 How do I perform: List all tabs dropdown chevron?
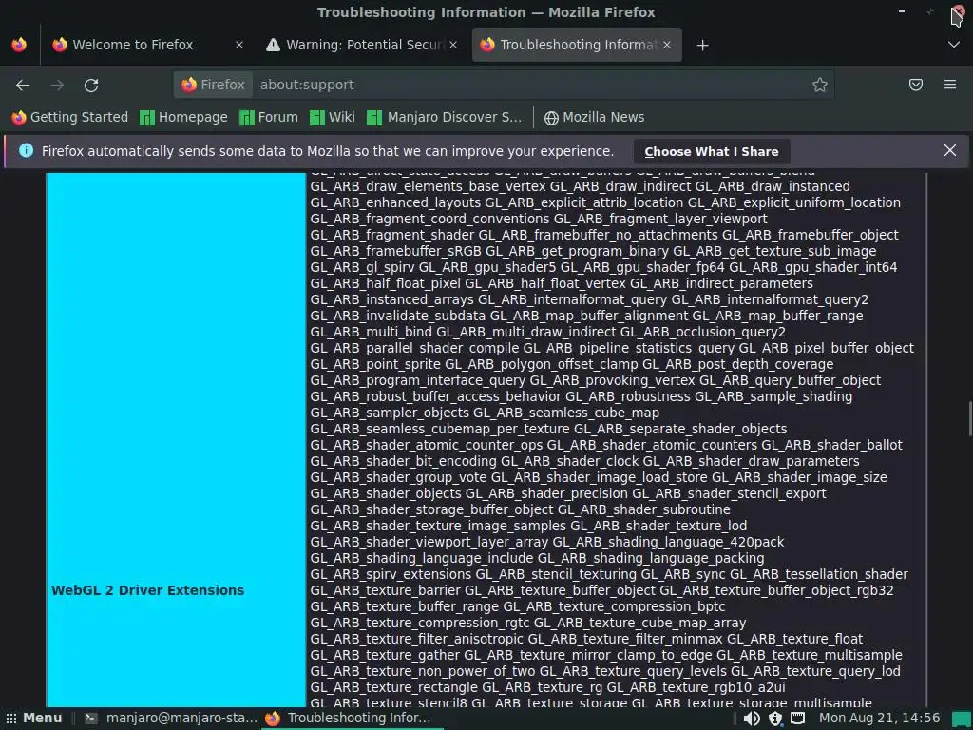(x=954, y=45)
